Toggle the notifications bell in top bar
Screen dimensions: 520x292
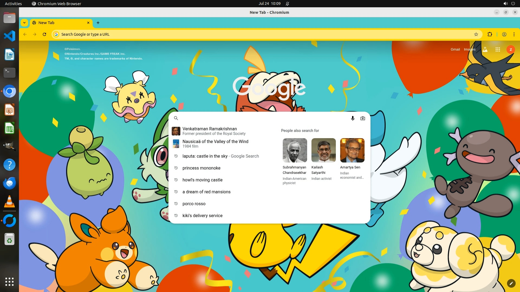click(x=287, y=4)
